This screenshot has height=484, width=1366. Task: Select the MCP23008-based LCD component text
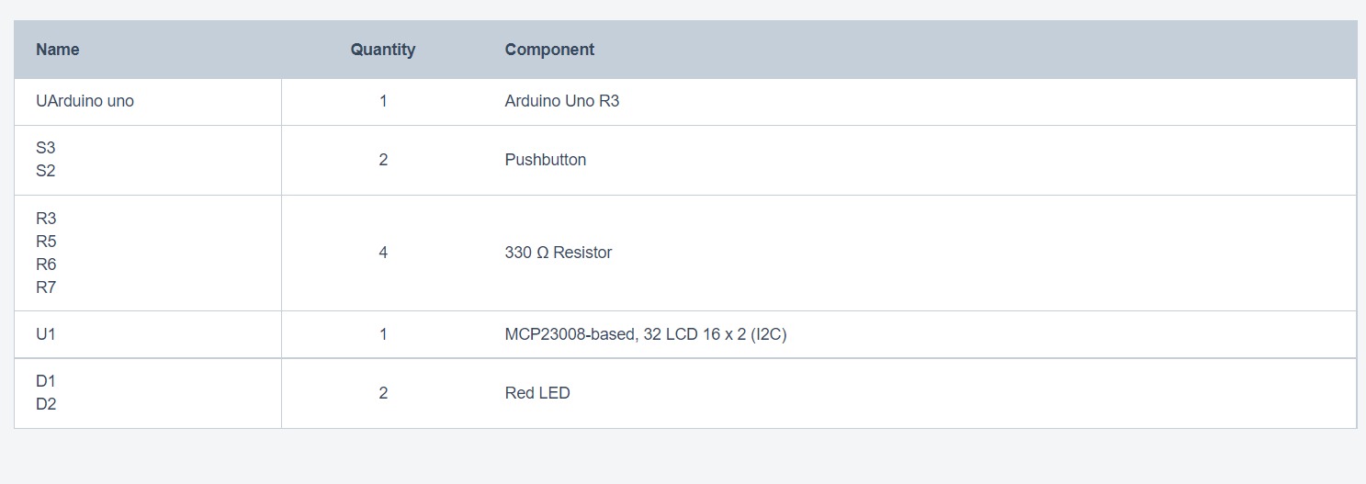(x=646, y=335)
